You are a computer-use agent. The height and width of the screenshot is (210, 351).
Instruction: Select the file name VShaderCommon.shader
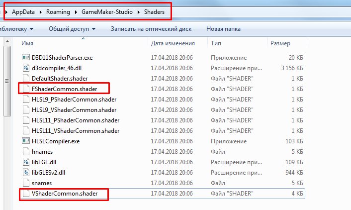coord(65,194)
